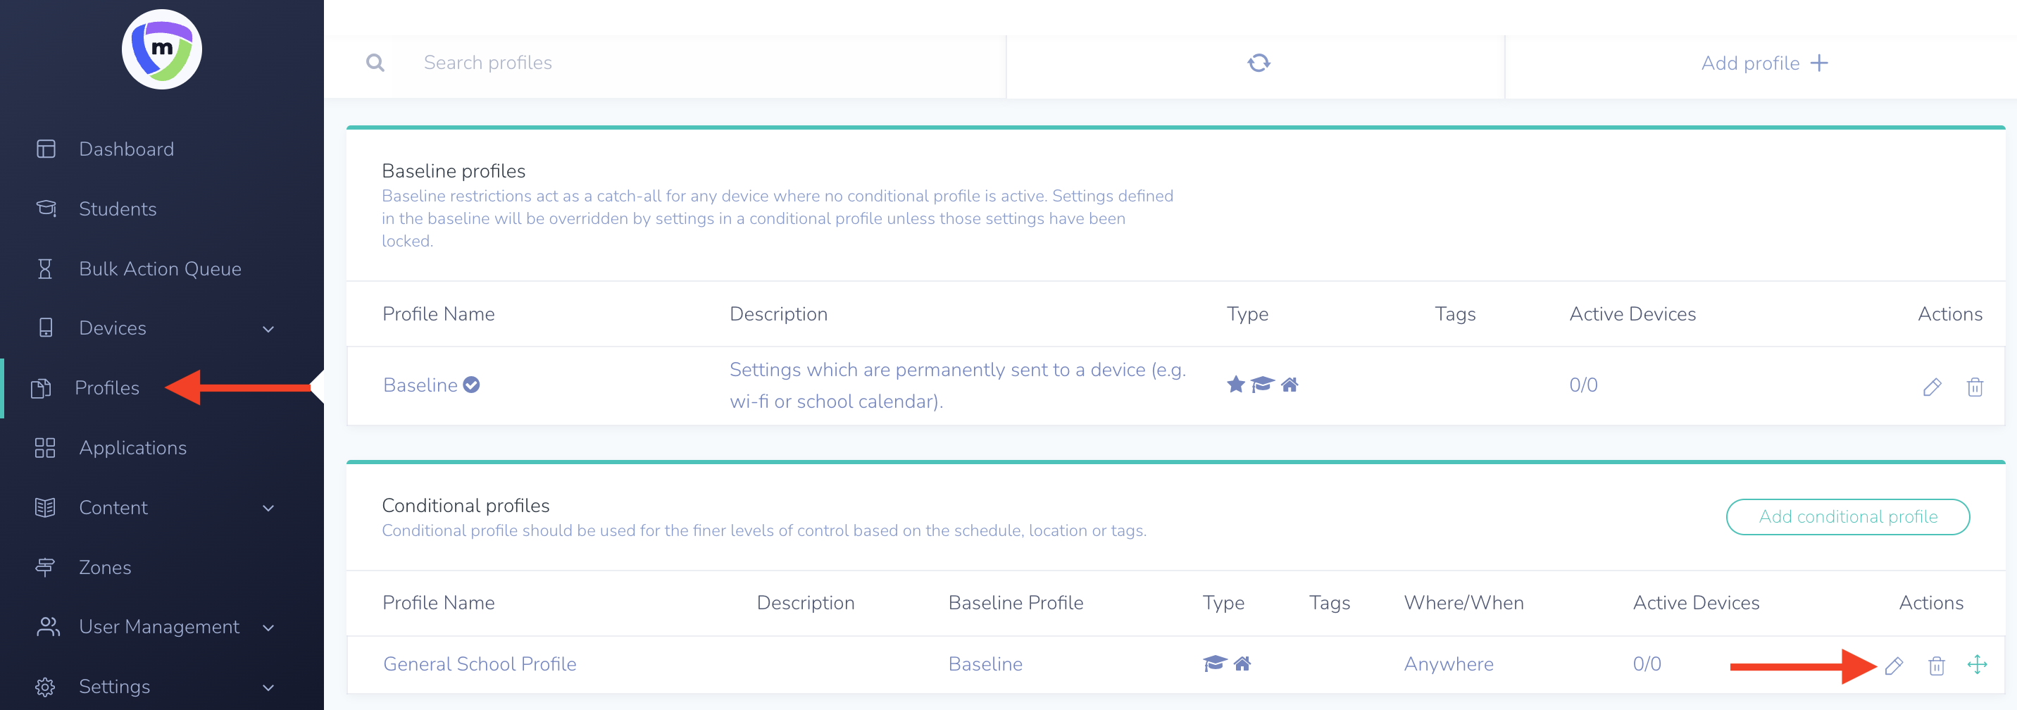Expand the Settings submenu chevron
Screen dimensions: 2017x710
coord(268,687)
